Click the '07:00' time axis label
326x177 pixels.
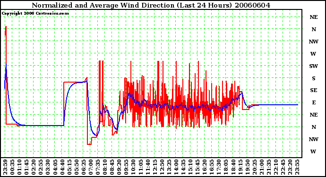pyautogui.click(x=90, y=167)
